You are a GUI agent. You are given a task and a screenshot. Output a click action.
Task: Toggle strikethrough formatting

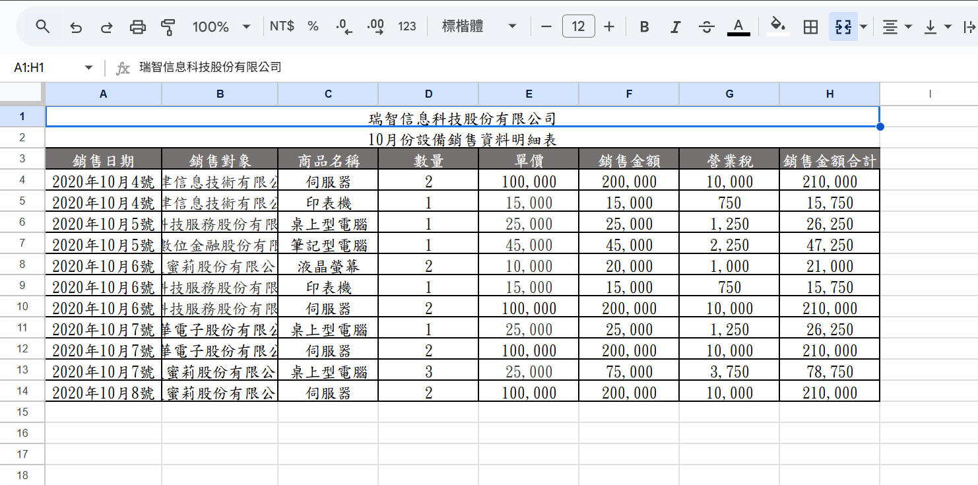tap(706, 27)
